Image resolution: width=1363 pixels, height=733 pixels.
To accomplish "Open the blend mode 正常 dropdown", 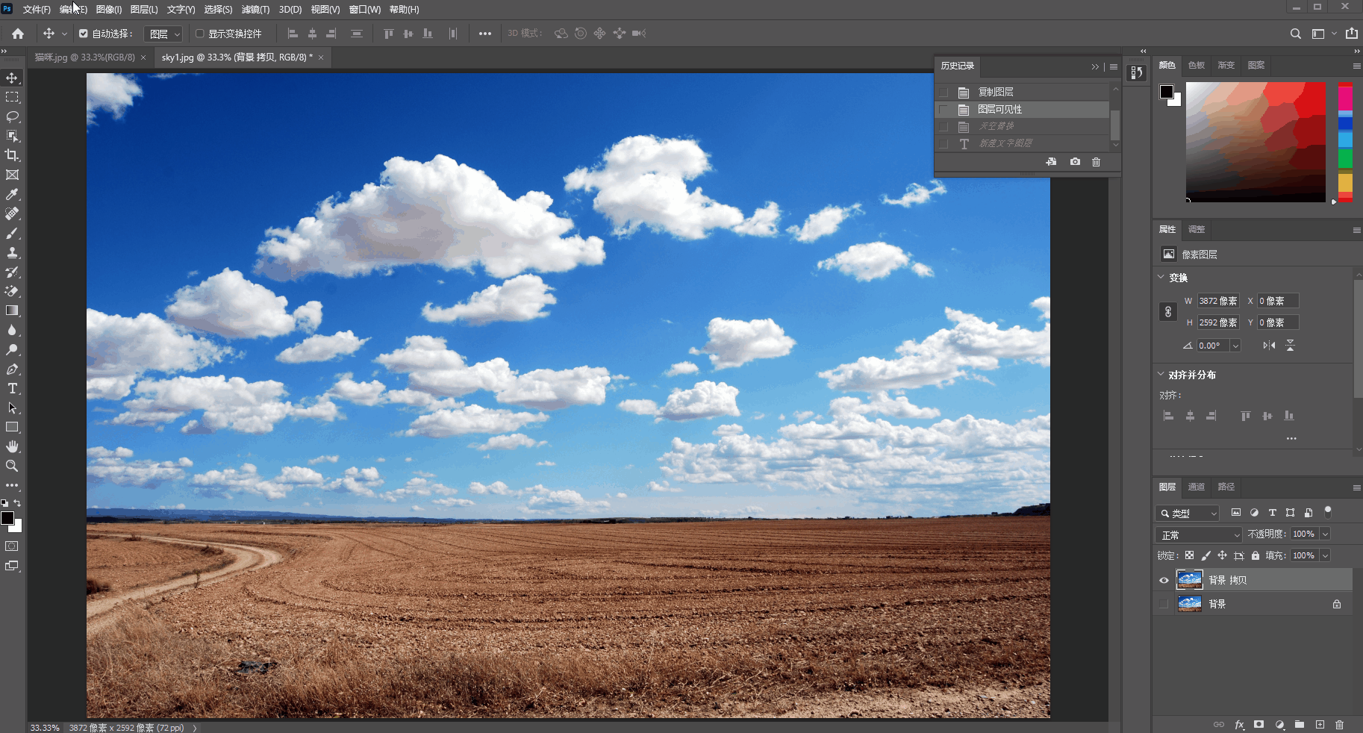I will tap(1198, 535).
